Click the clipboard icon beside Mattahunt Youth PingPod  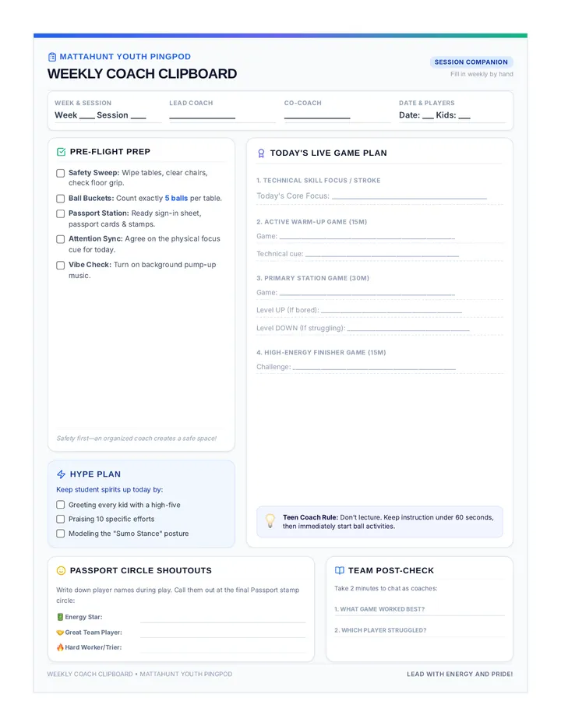52,57
